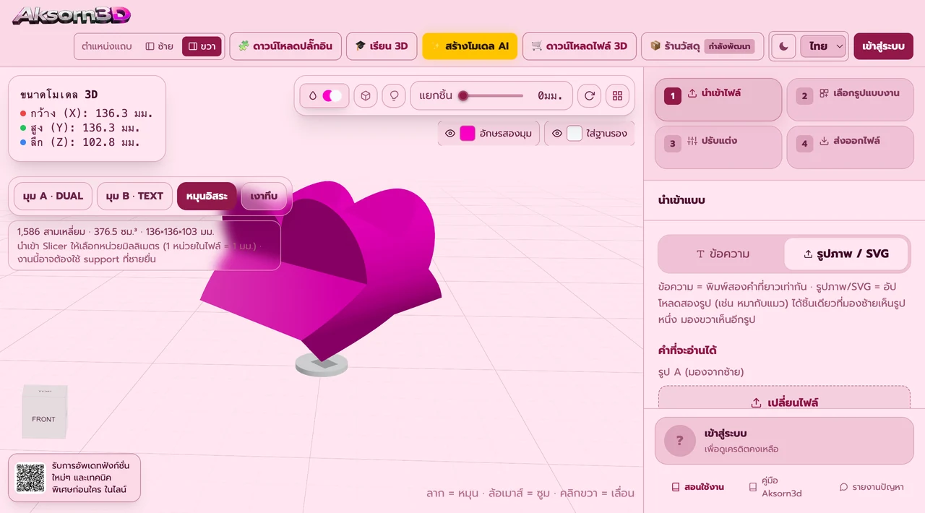Select หมุนอิสระ free rotate mode
925x513 pixels.
click(207, 196)
